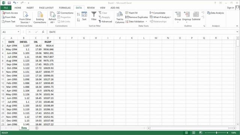The height and width of the screenshot is (135, 240).
Task: Click the Subtotal button
Action: point(196,16)
